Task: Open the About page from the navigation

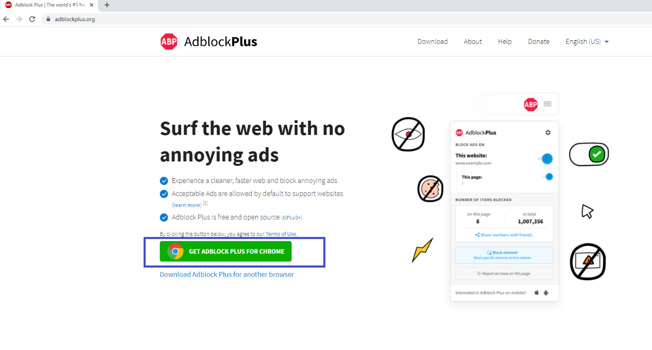Action: (473, 42)
